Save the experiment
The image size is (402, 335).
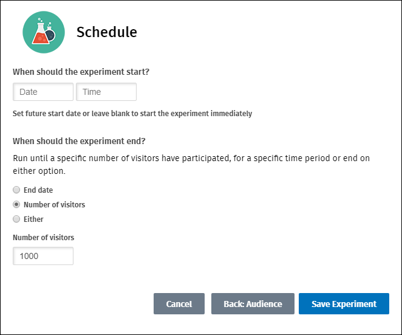344,304
